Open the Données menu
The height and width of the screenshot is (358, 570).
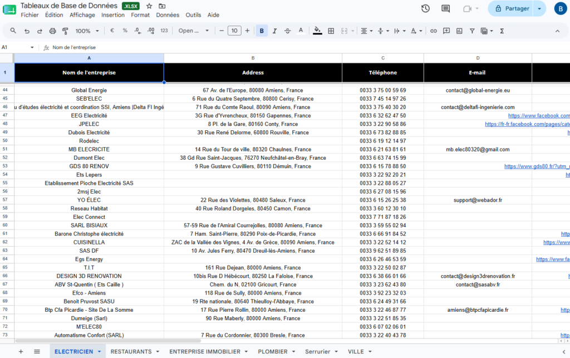tap(168, 15)
